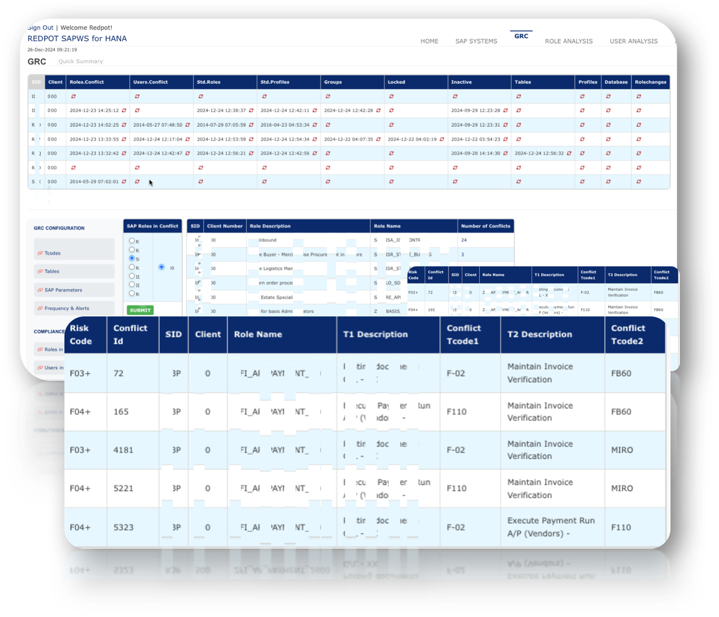Click the link icon beside Frequency & Alerts
Viewport: 719px width, 617px height.
40,309
